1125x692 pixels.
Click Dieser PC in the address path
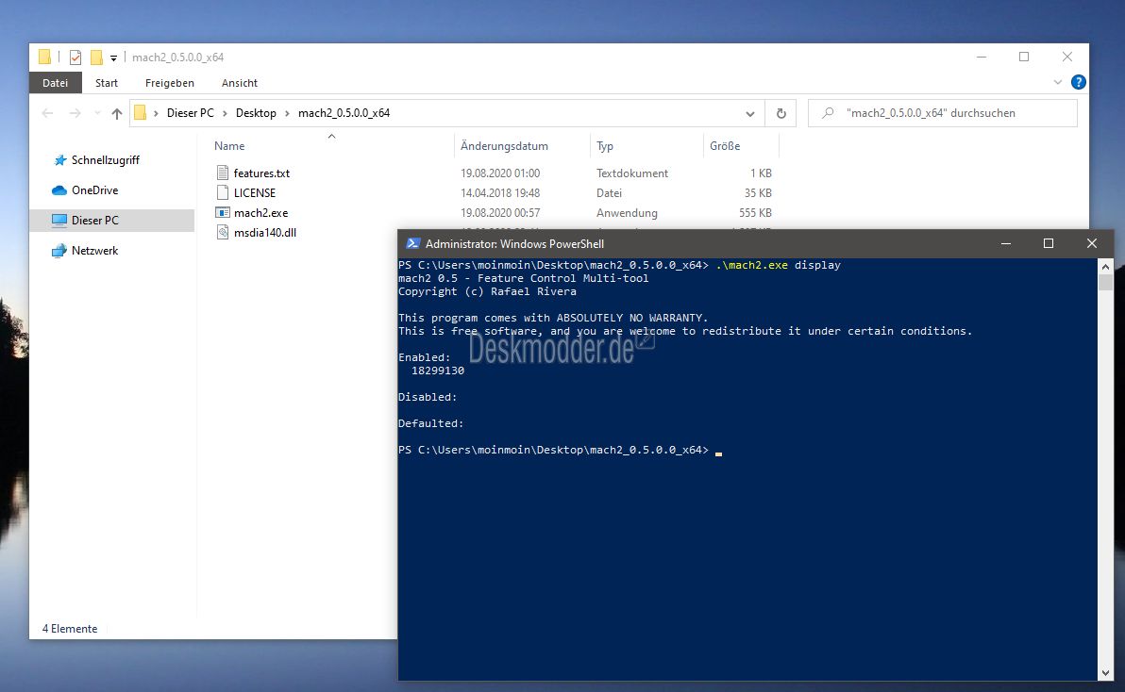coord(190,113)
